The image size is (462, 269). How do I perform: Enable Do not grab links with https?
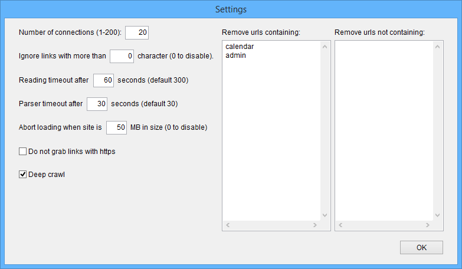point(23,152)
